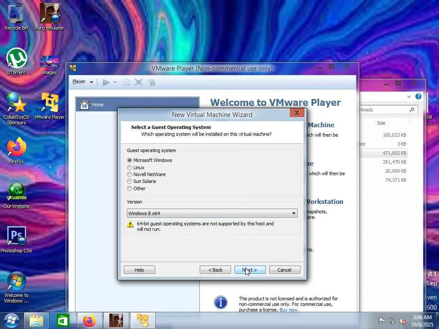Select Sun Solaris radio button
439x329 pixels.
[129, 181]
